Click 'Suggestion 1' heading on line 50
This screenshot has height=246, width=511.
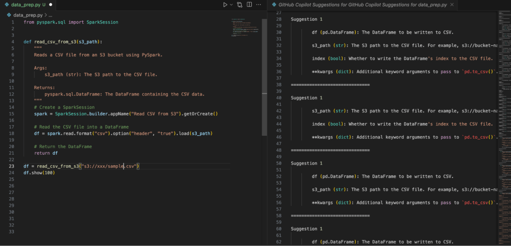306,163
